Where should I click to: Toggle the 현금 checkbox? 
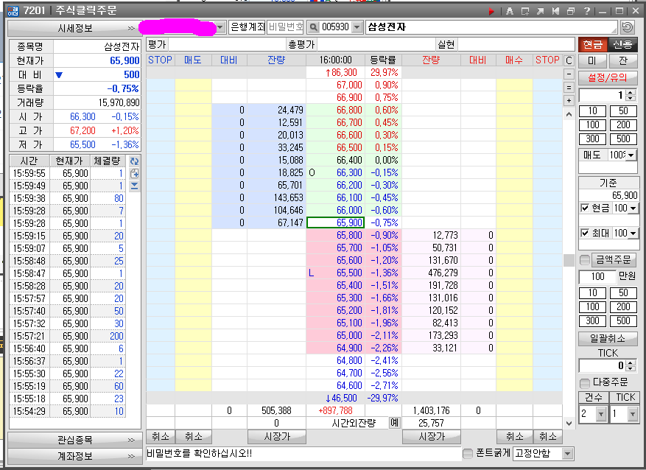click(x=585, y=208)
